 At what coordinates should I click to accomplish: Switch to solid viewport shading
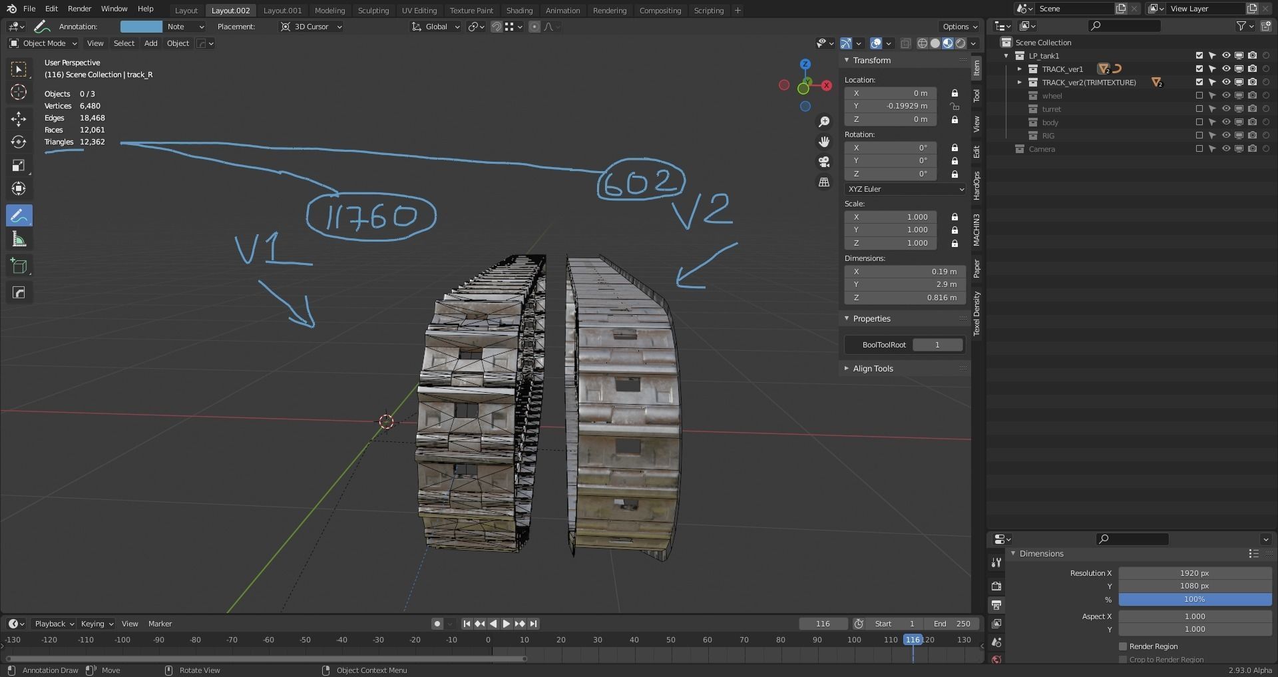coord(935,43)
